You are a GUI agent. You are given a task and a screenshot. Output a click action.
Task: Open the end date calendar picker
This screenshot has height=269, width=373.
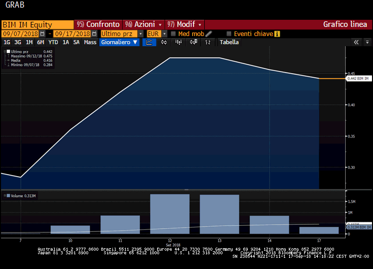point(94,33)
